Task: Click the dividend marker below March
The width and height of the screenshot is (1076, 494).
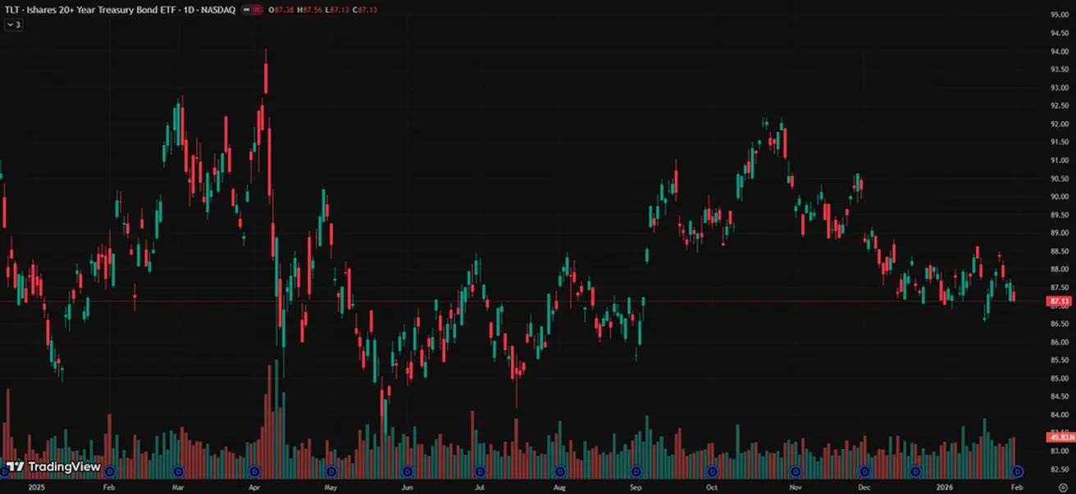Action: pyautogui.click(x=180, y=471)
